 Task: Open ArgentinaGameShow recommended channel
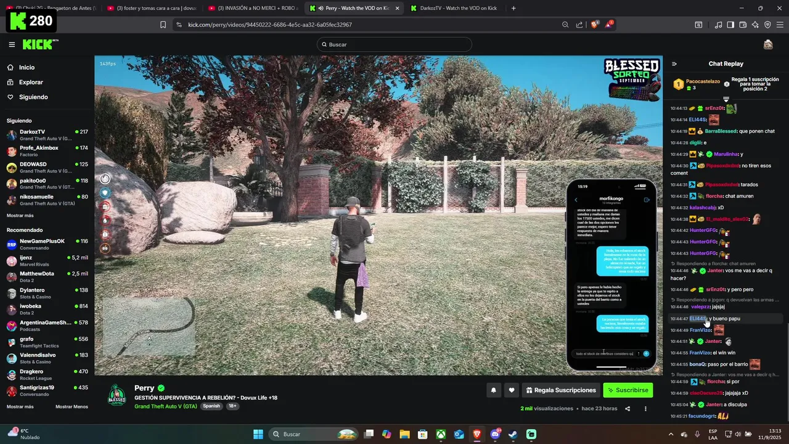(47, 326)
